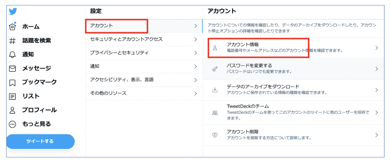Click the chevron on アクセシビリティ、表示、言語 row
390x164 pixels.
tap(195, 80)
